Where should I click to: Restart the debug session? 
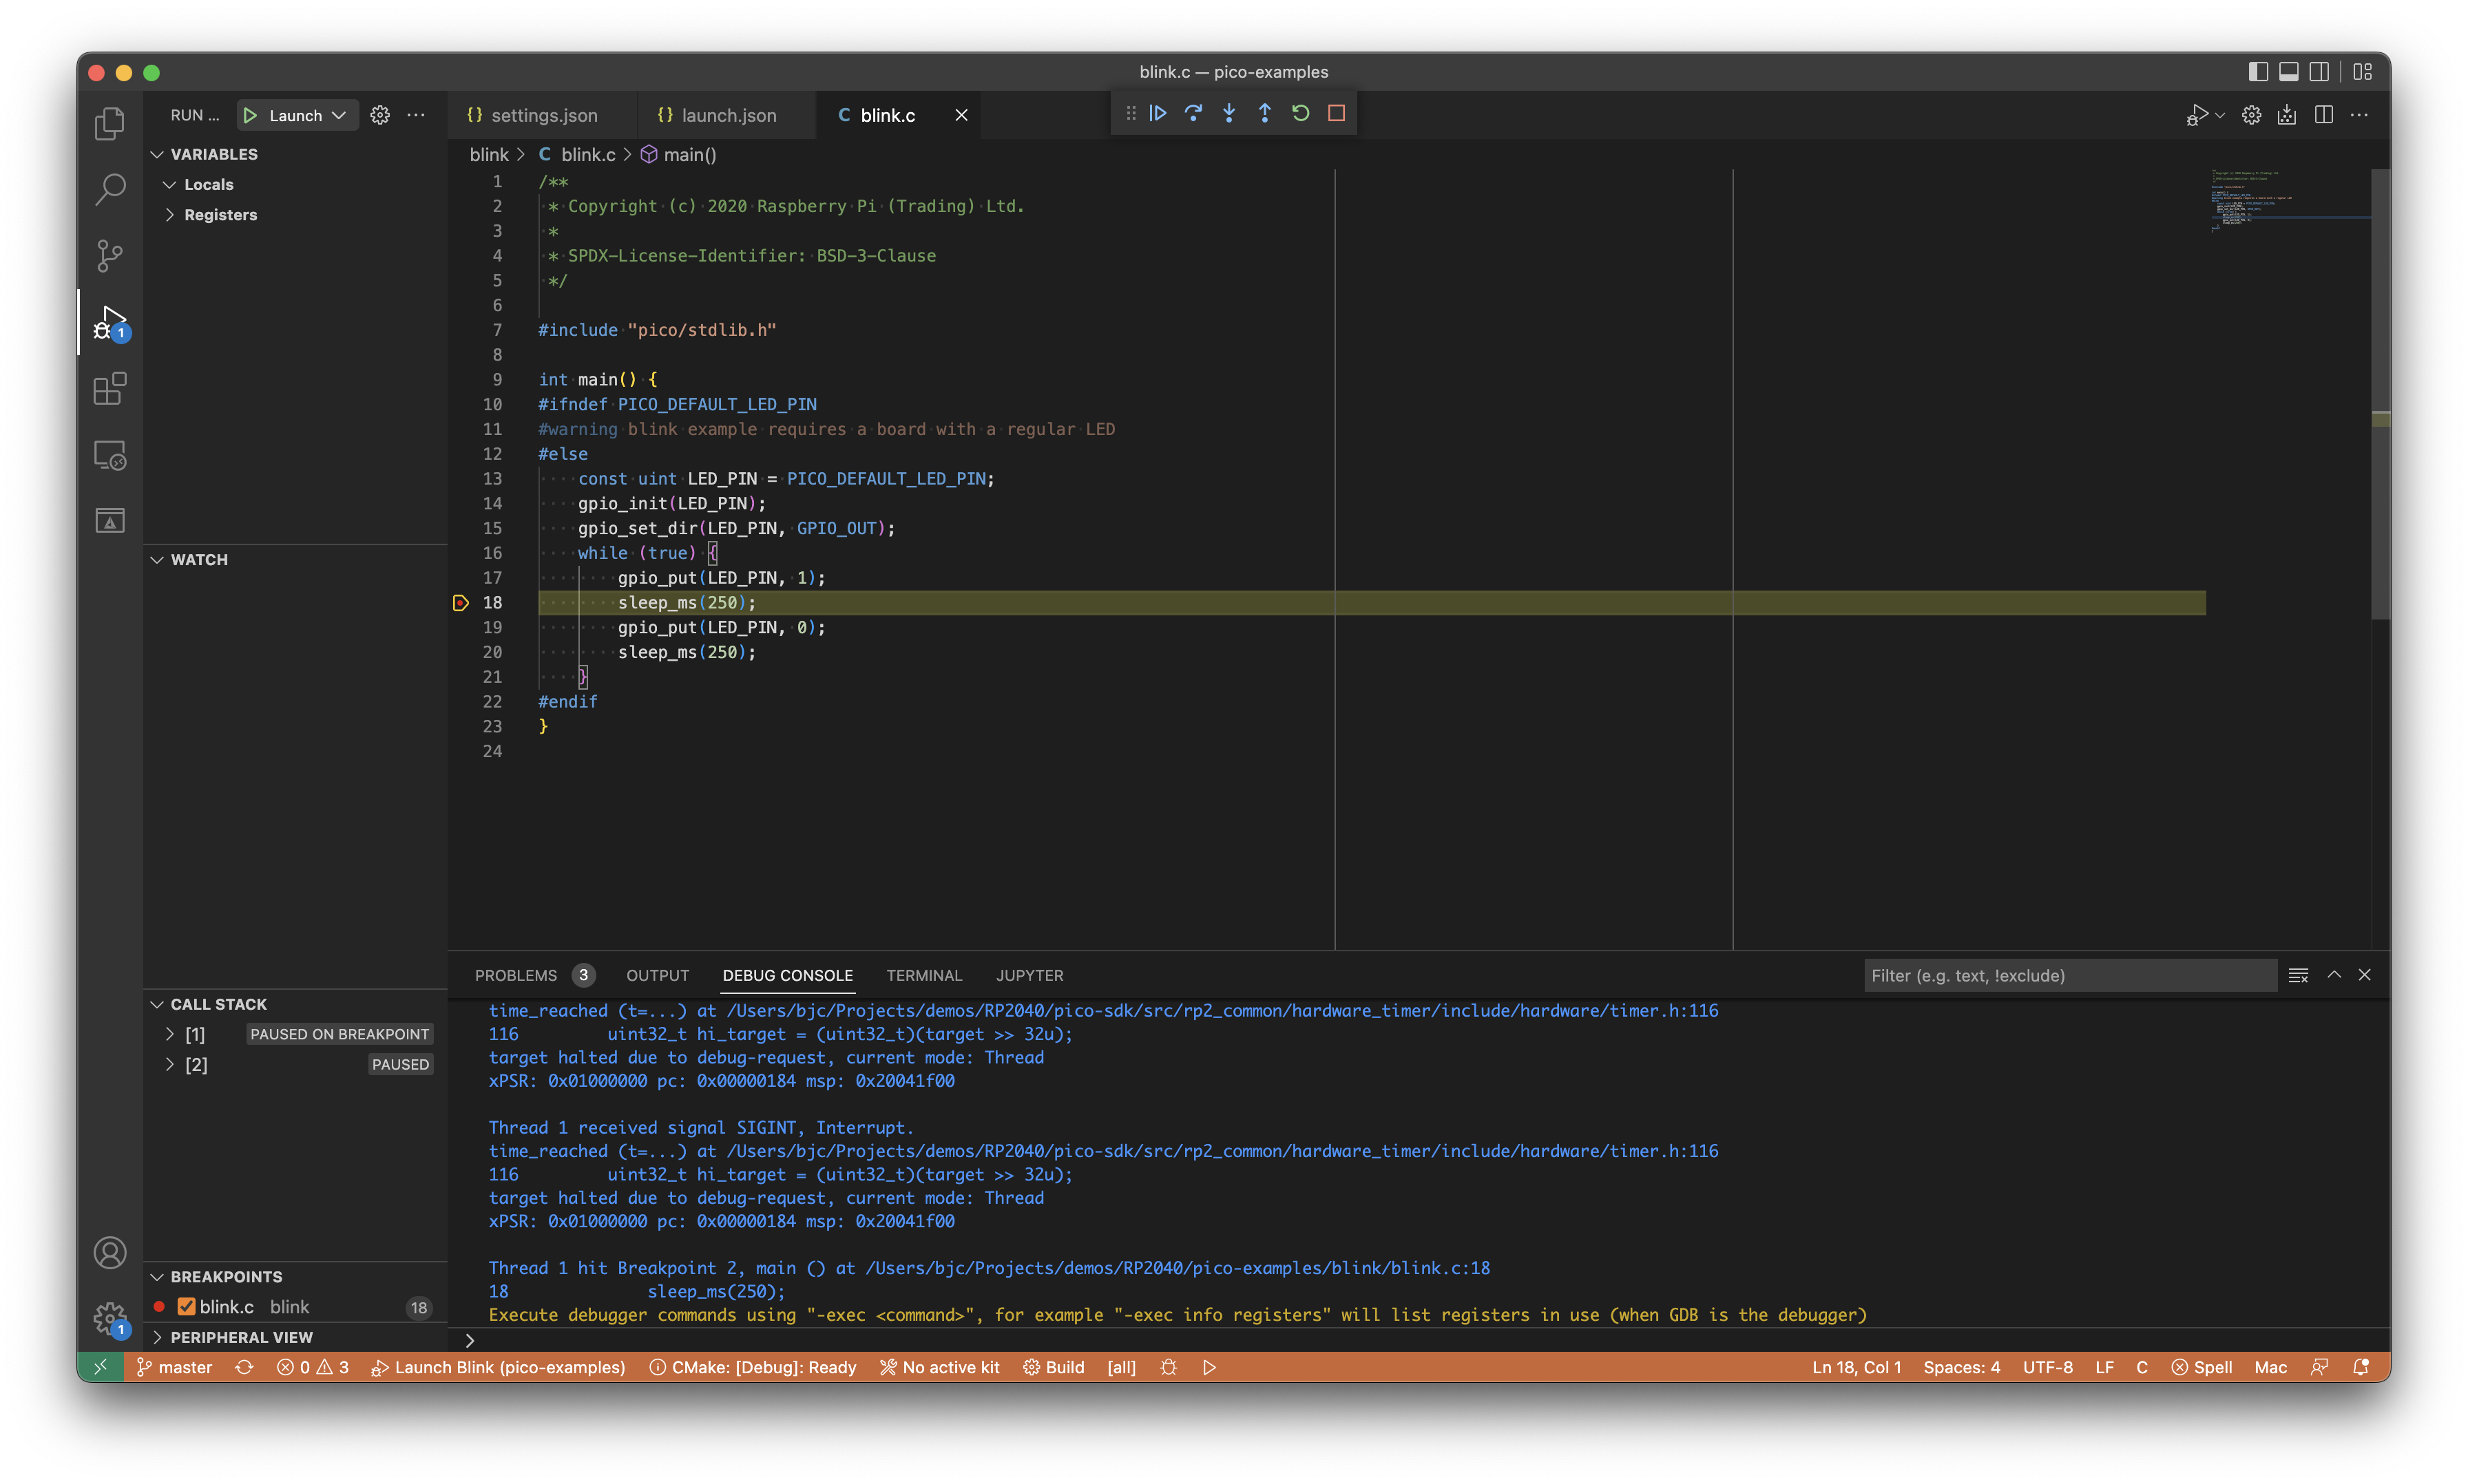pos(1299,114)
